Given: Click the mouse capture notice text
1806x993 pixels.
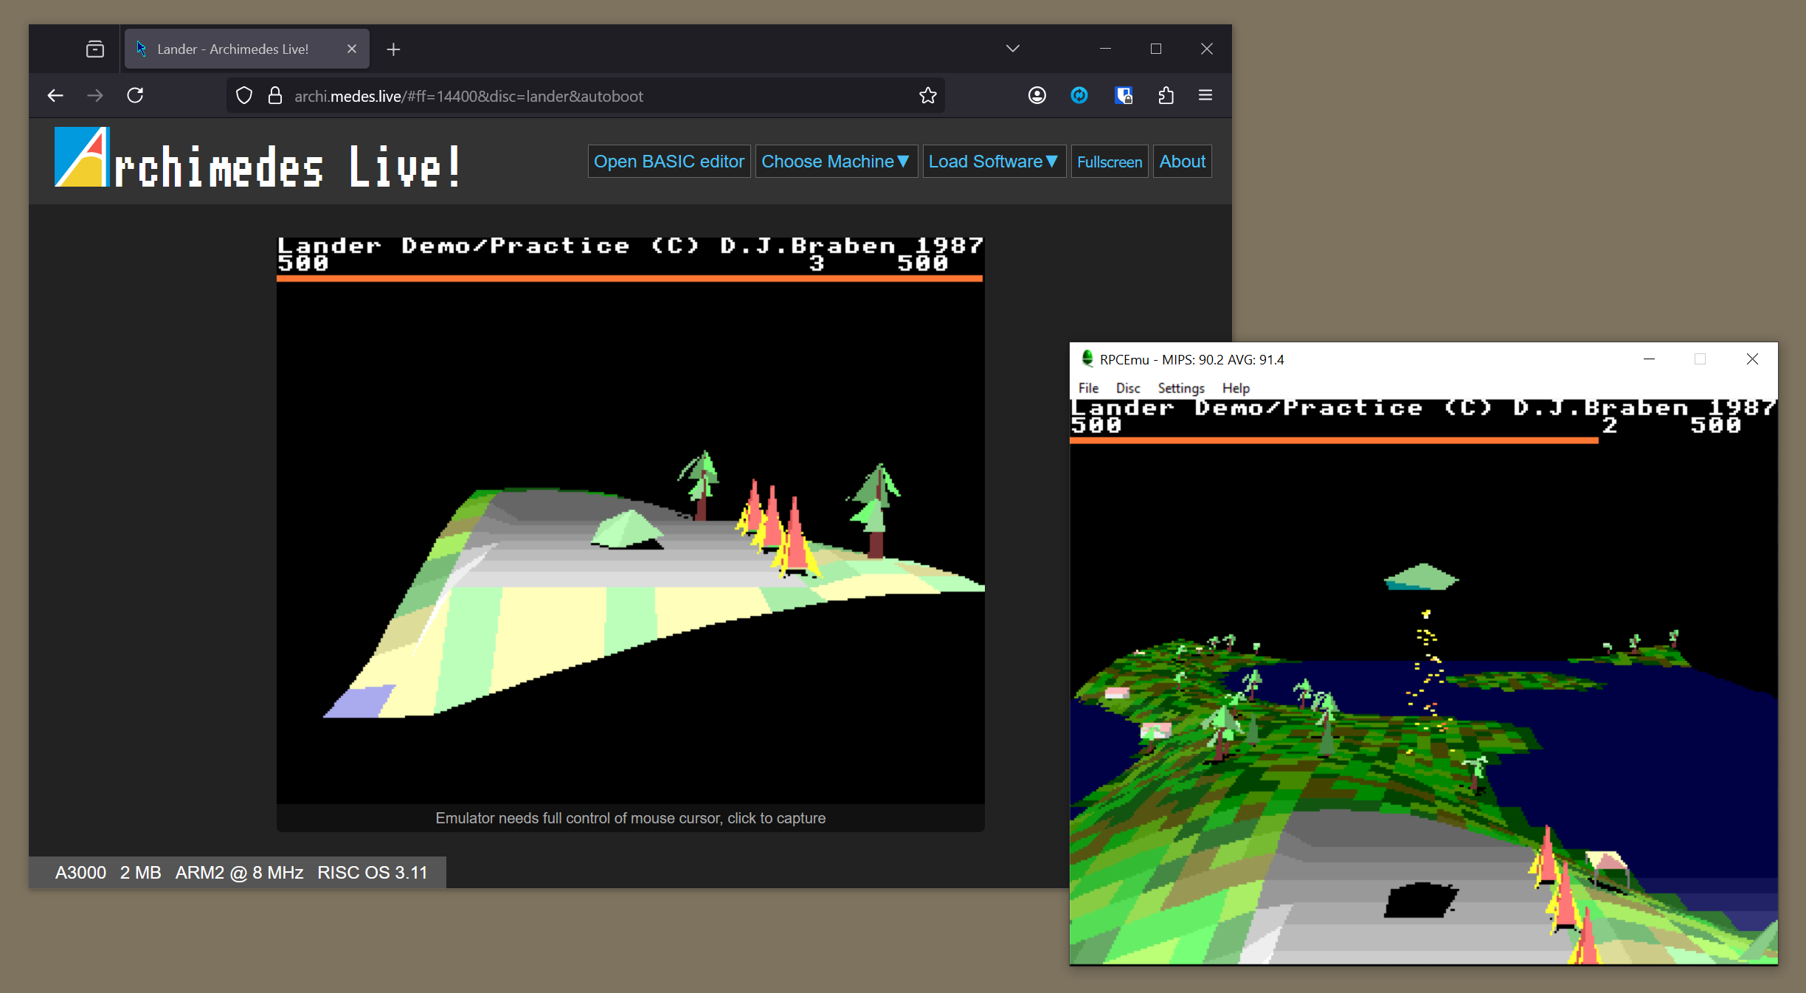Looking at the screenshot, I should click(x=631, y=818).
